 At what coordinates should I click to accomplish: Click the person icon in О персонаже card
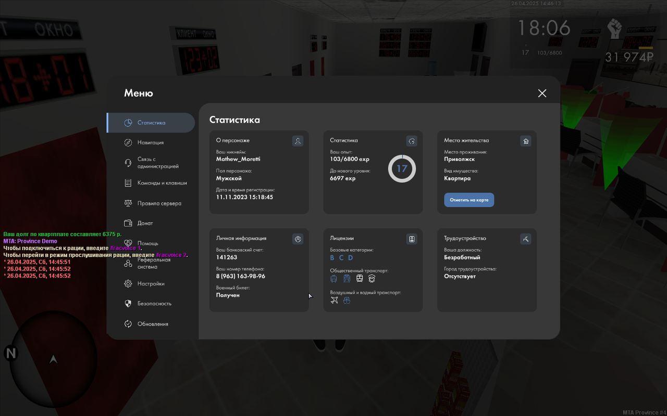298,141
